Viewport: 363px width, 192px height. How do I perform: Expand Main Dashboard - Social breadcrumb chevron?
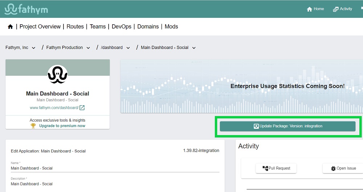pyautogui.click(x=194, y=48)
